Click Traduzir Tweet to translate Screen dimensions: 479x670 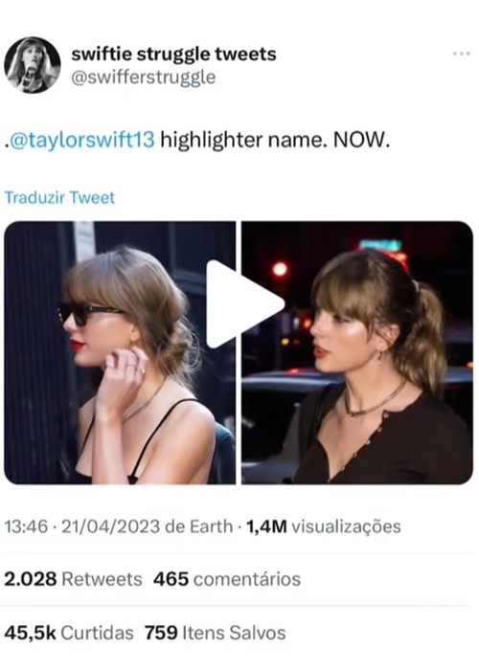click(59, 197)
